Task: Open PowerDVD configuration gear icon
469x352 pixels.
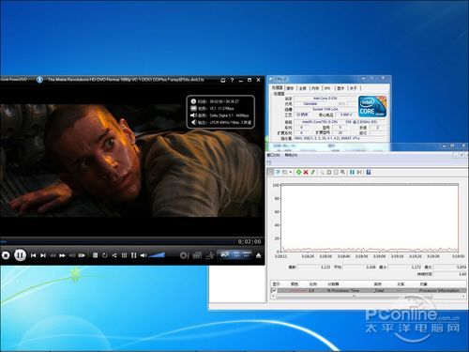Action: click(x=184, y=255)
